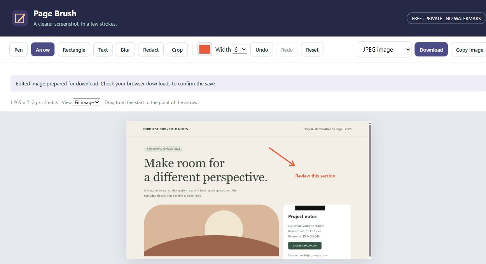Click the View label
Screen dimensions: 486x264
(x=67, y=102)
